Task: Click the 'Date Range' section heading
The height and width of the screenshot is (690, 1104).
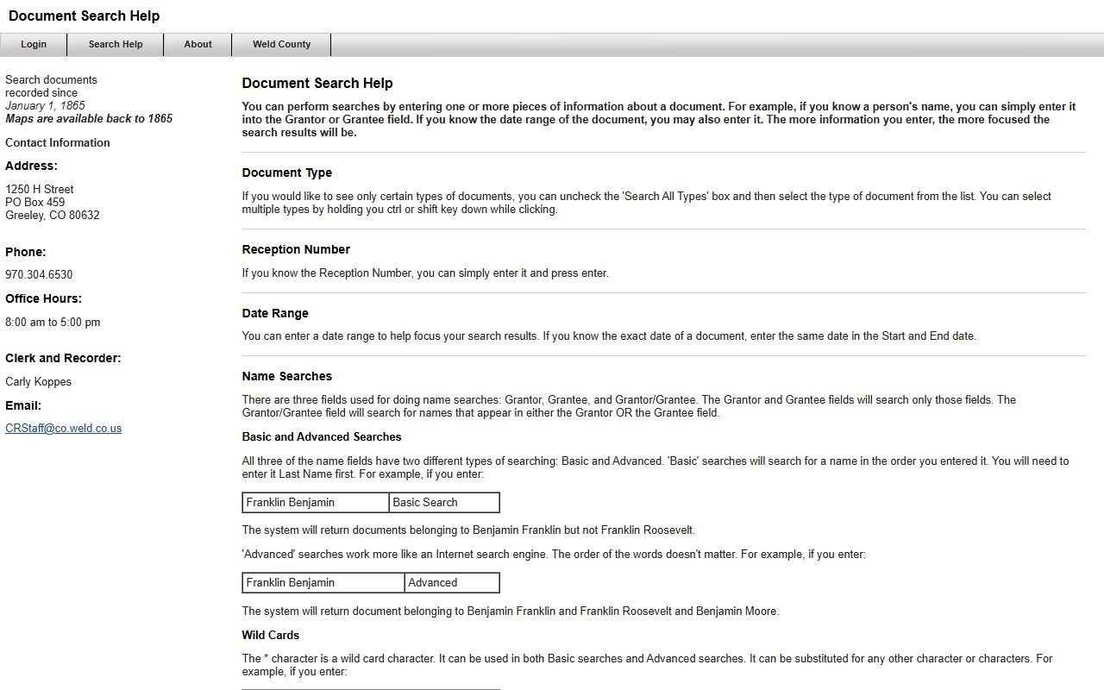Action: (275, 314)
